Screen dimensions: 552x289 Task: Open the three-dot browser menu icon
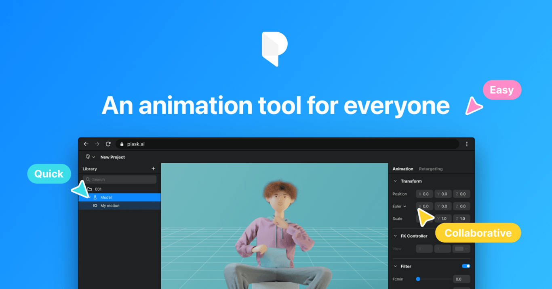467,144
